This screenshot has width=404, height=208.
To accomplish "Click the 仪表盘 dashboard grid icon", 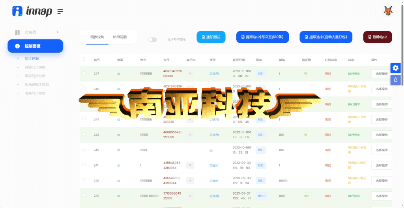I will [17, 32].
